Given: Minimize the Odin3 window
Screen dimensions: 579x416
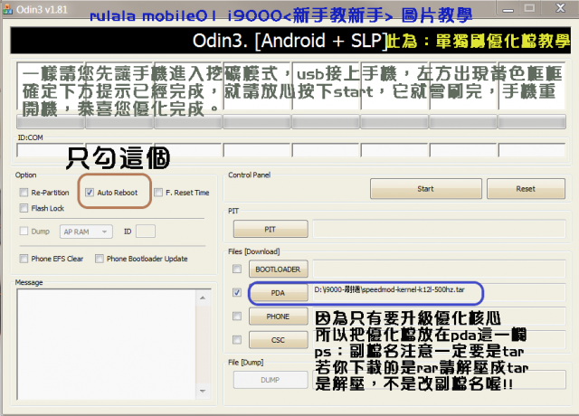Looking at the screenshot, I should click(x=508, y=8).
